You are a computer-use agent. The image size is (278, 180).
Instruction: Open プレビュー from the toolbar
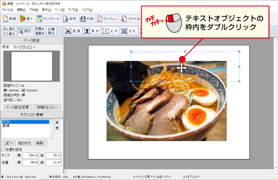click(107, 19)
